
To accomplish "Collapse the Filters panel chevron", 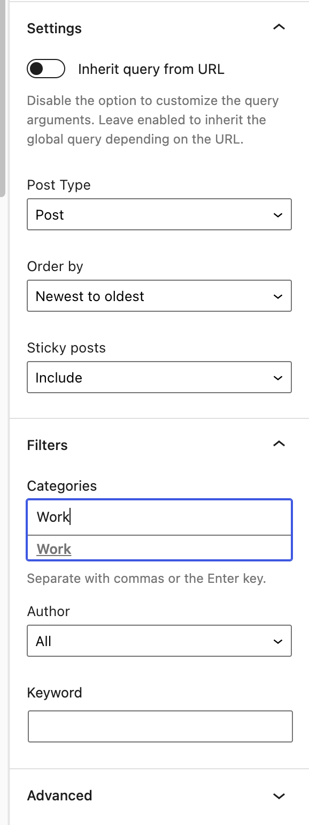I will pyautogui.click(x=279, y=444).
